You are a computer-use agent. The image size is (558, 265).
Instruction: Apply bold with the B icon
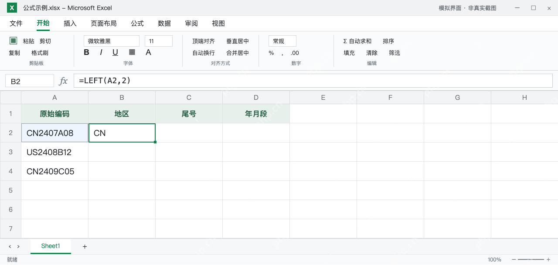[x=86, y=52]
